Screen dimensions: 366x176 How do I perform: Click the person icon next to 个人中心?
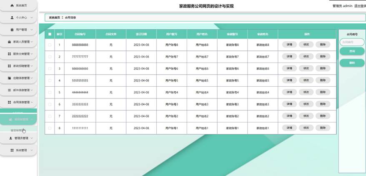tap(12, 18)
